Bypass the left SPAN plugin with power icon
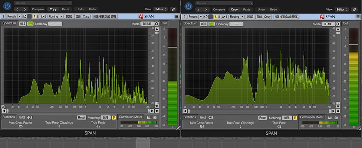Viewport: 362px width, 148px height. click(8, 6)
